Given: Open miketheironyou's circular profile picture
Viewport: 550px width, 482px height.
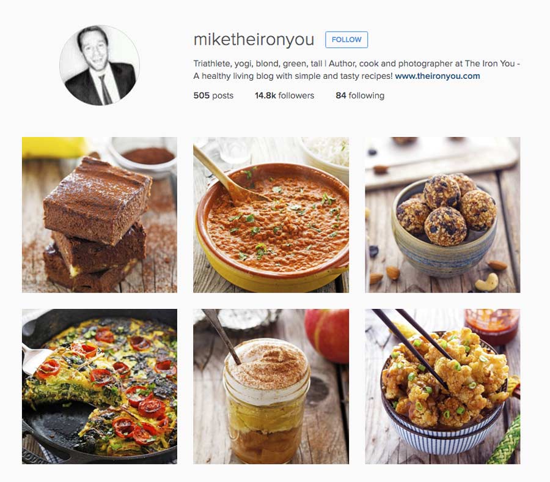Looking at the screenshot, I should (x=100, y=65).
